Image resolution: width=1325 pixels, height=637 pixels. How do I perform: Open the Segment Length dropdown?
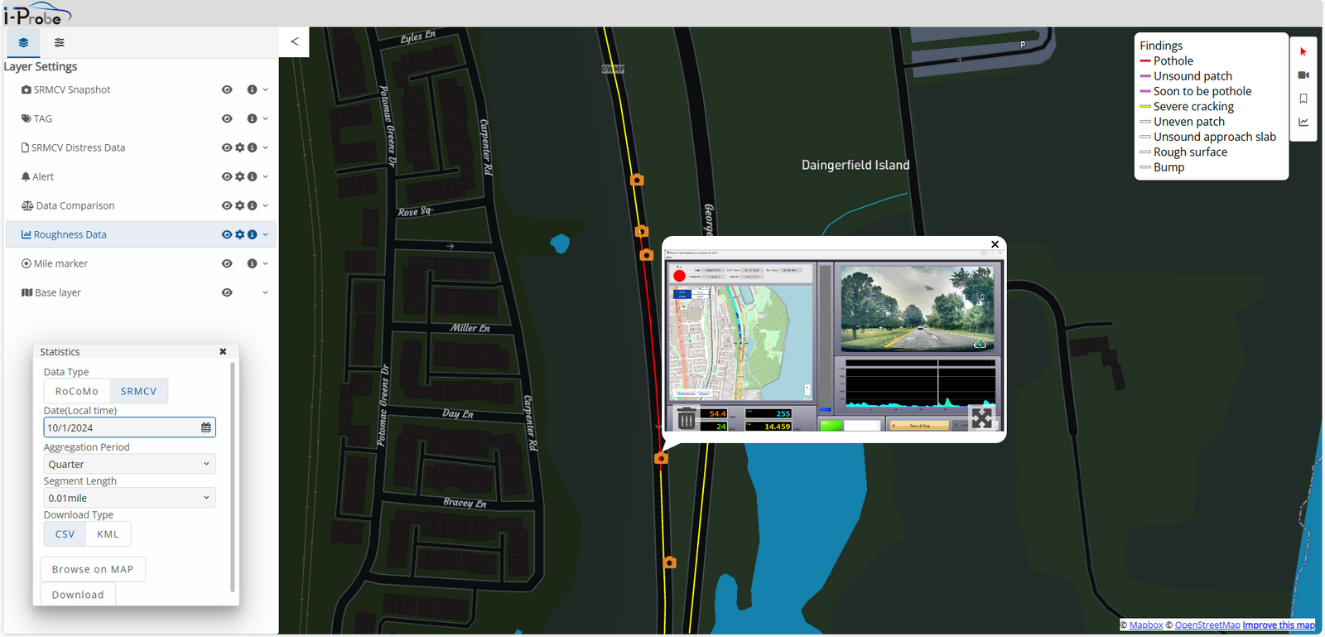[x=129, y=498]
